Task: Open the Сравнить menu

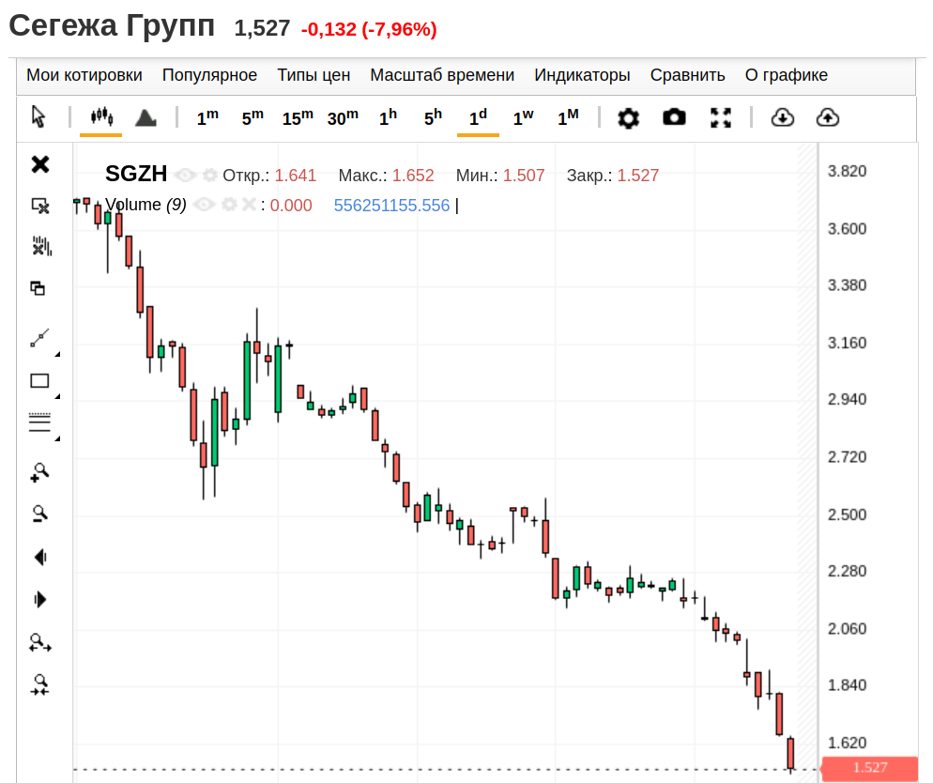Action: coord(687,75)
